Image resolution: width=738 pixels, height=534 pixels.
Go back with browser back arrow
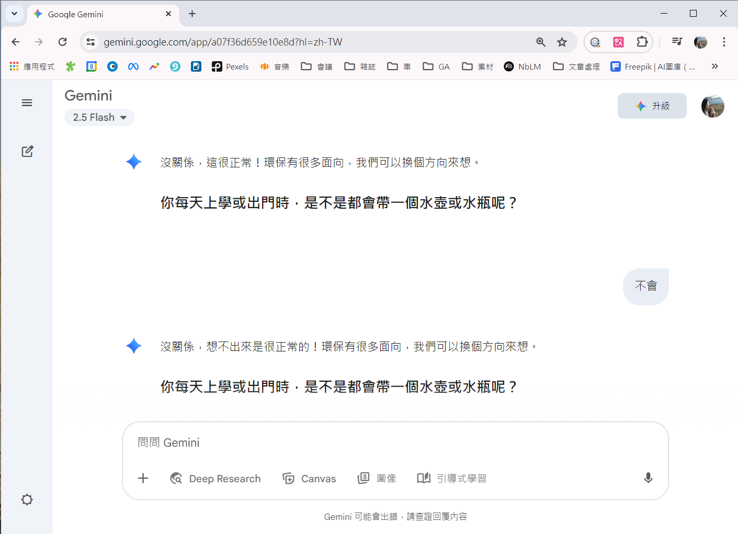(16, 42)
